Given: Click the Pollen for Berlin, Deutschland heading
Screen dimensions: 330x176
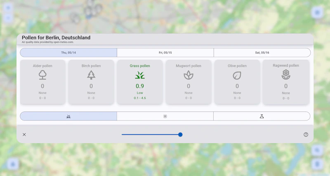Looking at the screenshot, I should (x=56, y=37).
